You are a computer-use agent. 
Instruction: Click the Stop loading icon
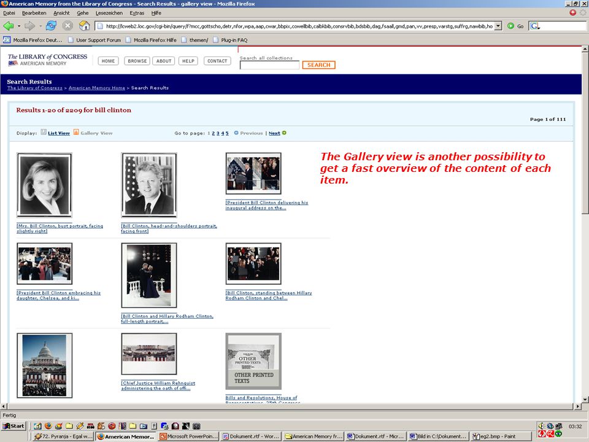click(67, 26)
